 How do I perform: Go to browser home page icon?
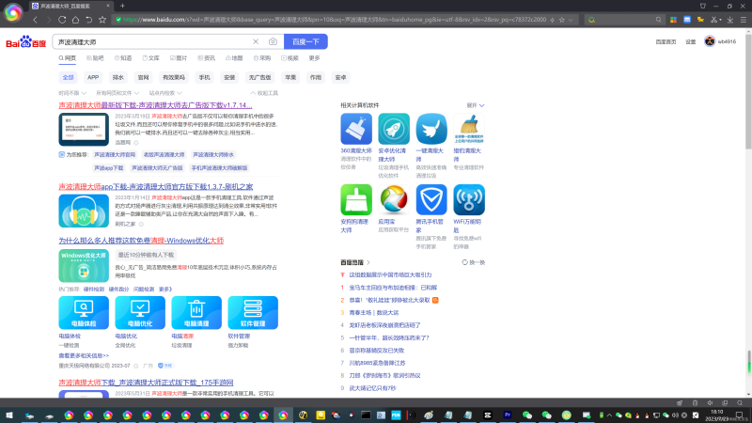pyautogui.click(x=75, y=20)
